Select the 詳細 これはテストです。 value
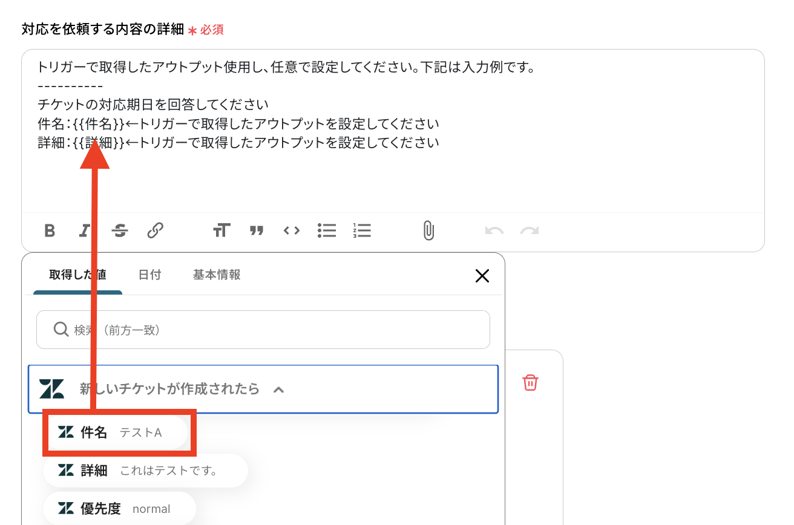The image size is (794, 525). tap(145, 470)
